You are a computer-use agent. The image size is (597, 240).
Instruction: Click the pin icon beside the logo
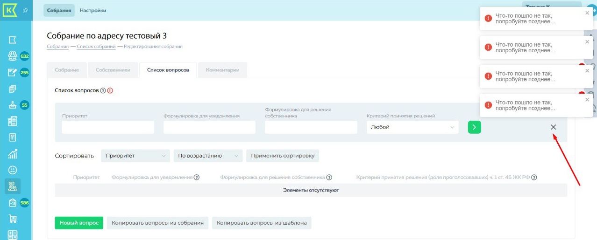click(25, 10)
